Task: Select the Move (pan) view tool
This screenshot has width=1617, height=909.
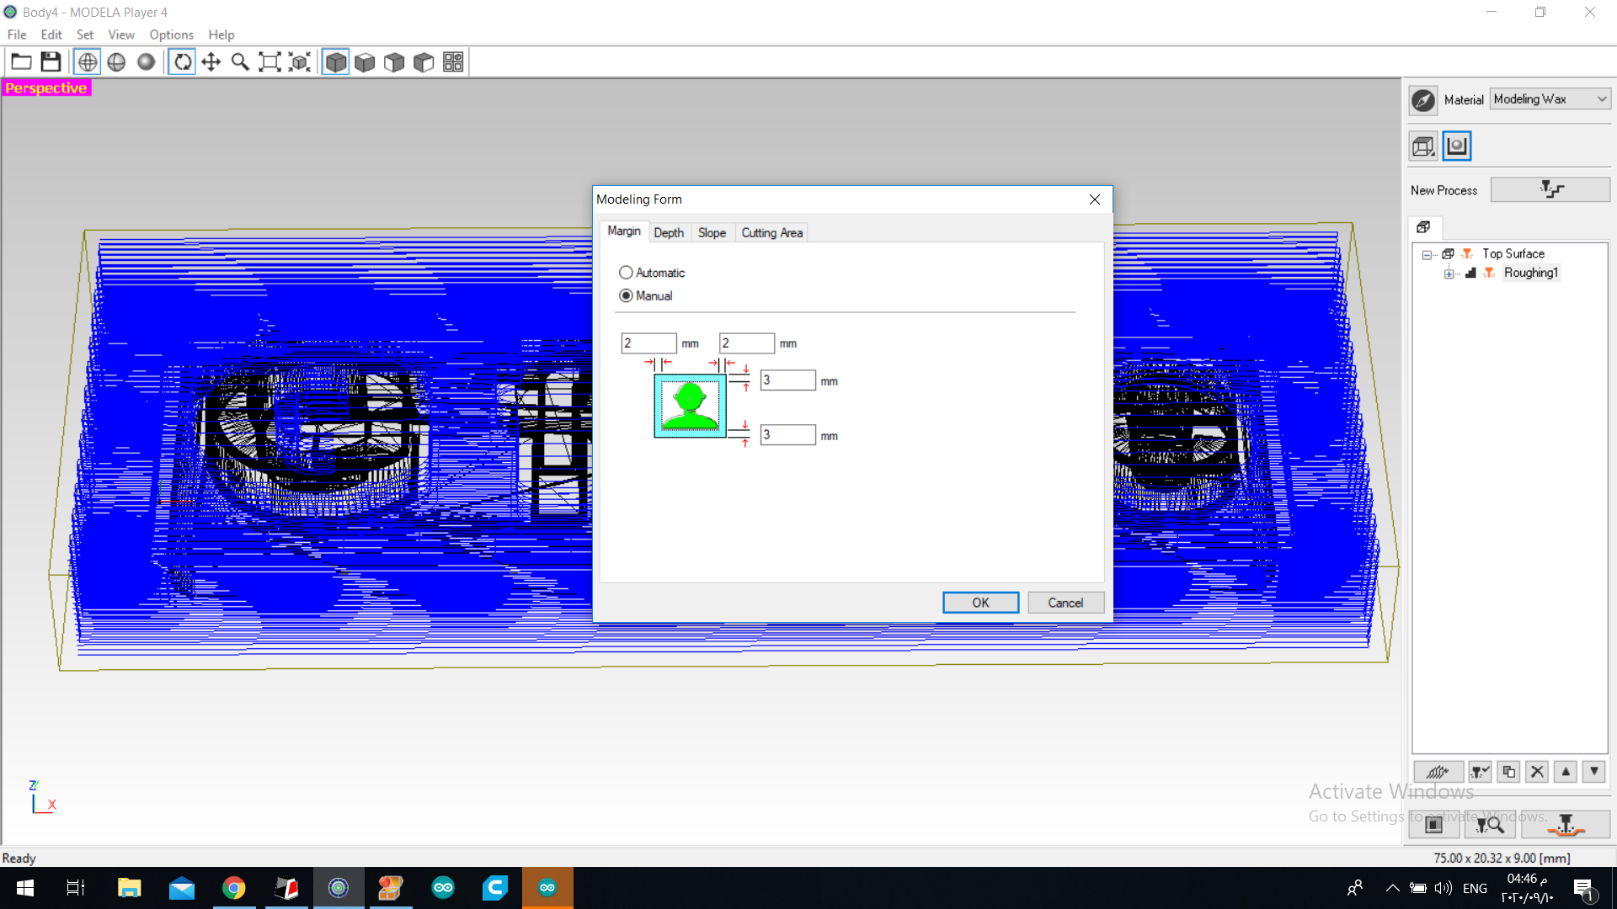Action: (x=211, y=62)
